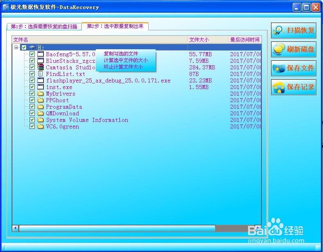The height and width of the screenshot is (252, 323).
Task: Uncheck the ProgramData folder checkbox
Action: 32,107
